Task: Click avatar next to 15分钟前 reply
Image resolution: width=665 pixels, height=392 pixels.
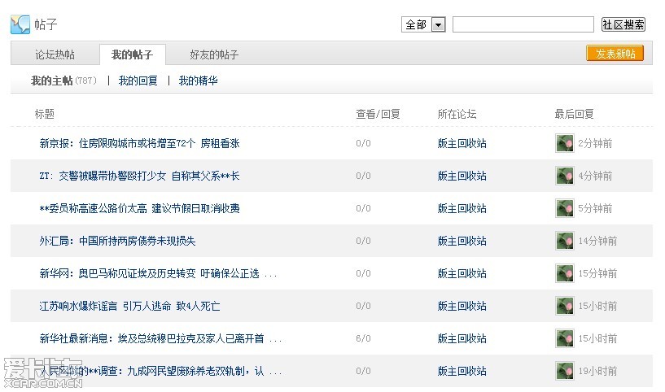Action: coord(564,274)
